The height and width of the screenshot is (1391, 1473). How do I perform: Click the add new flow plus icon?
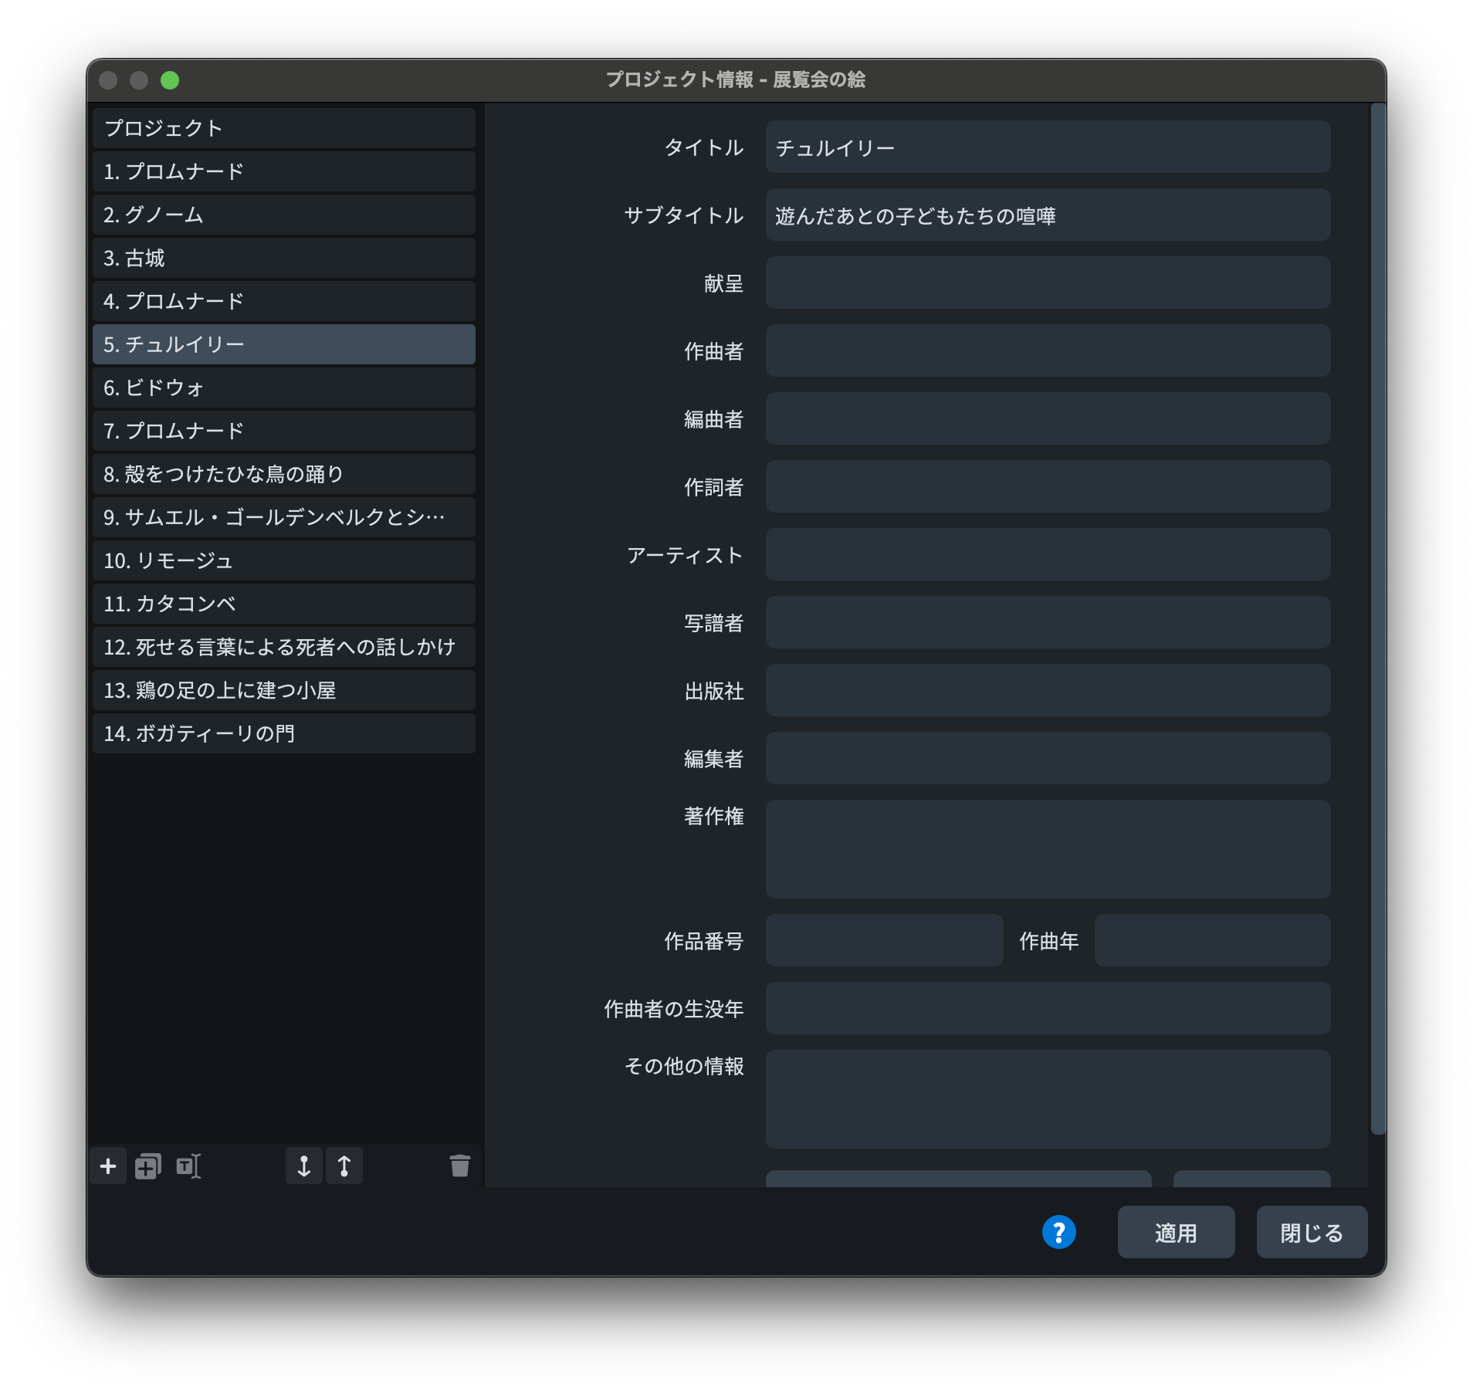pyautogui.click(x=108, y=1166)
